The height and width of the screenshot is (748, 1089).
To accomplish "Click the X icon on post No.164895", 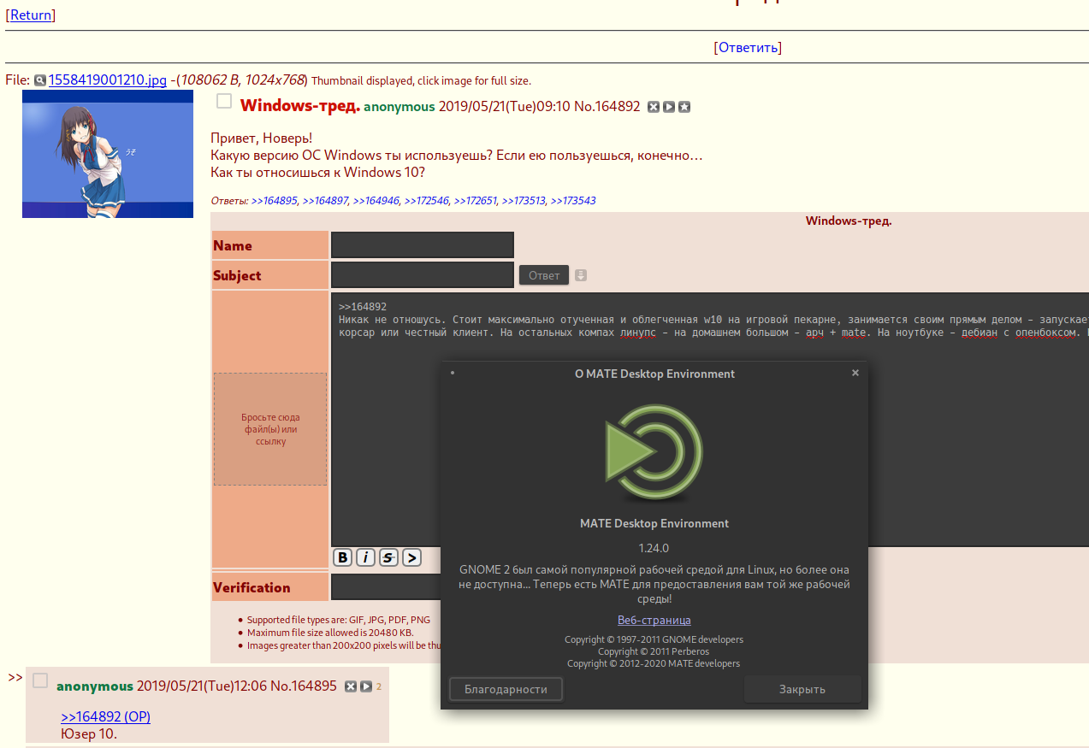I will coord(351,686).
